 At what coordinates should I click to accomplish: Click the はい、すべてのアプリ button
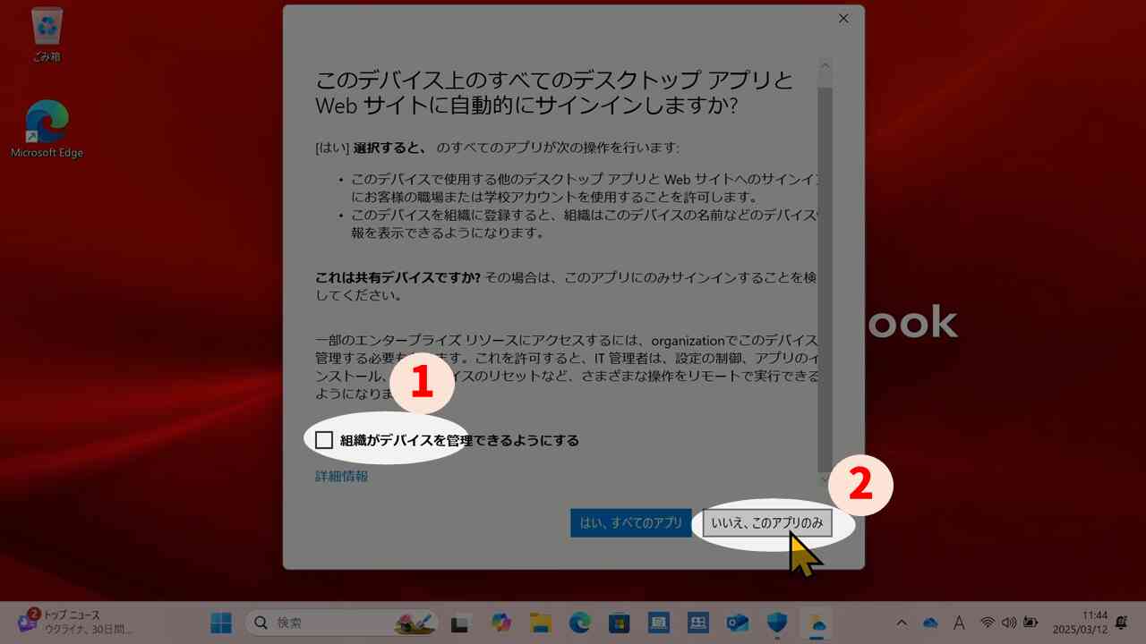632,523
